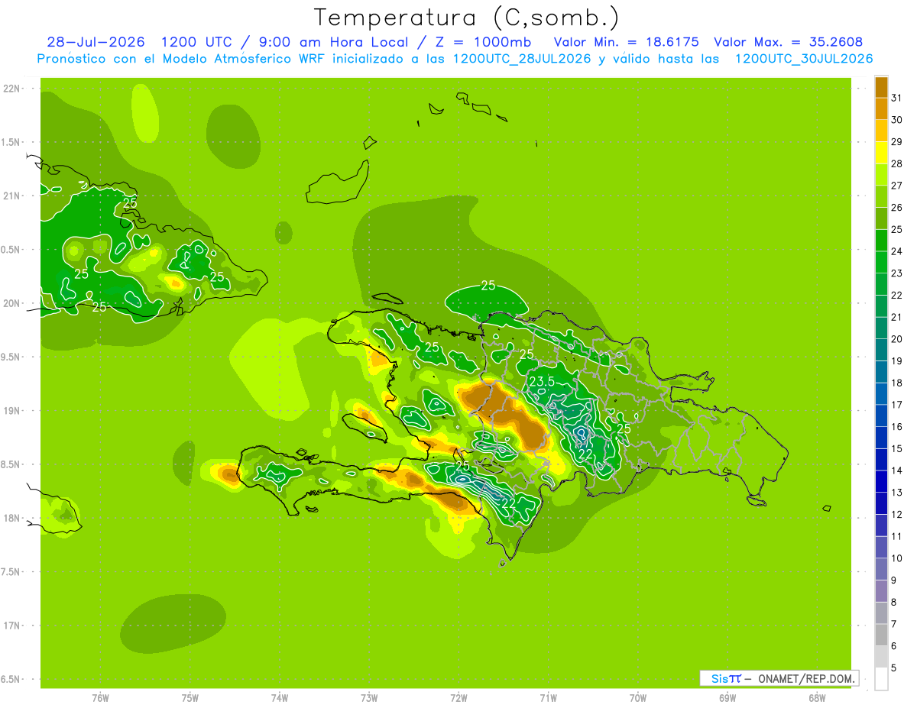Pick the legend swatch between 24 and 25

pyautogui.click(x=881, y=240)
